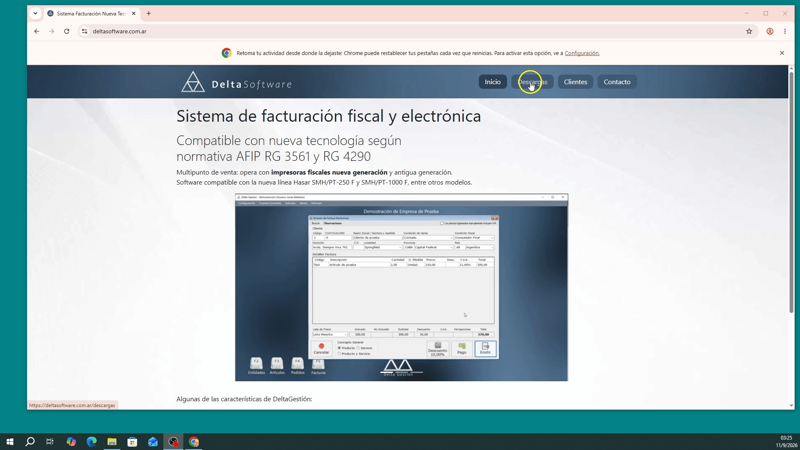Open the Contacto page
Screen dimensions: 800x450
617,82
